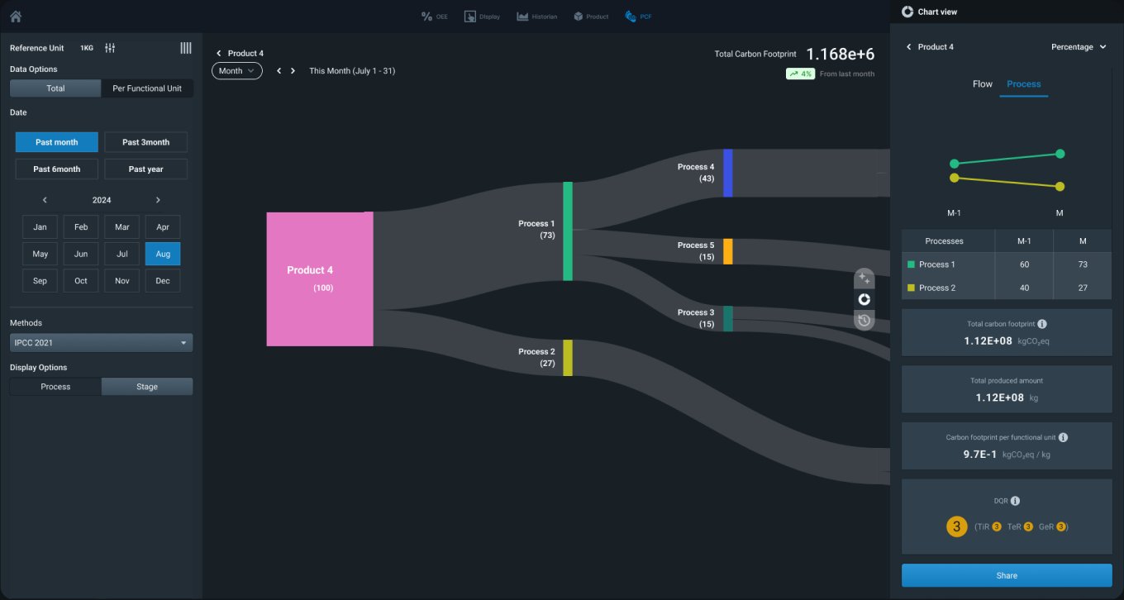The image size is (1124, 600).
Task: Open the PCF nav item
Action: point(638,16)
